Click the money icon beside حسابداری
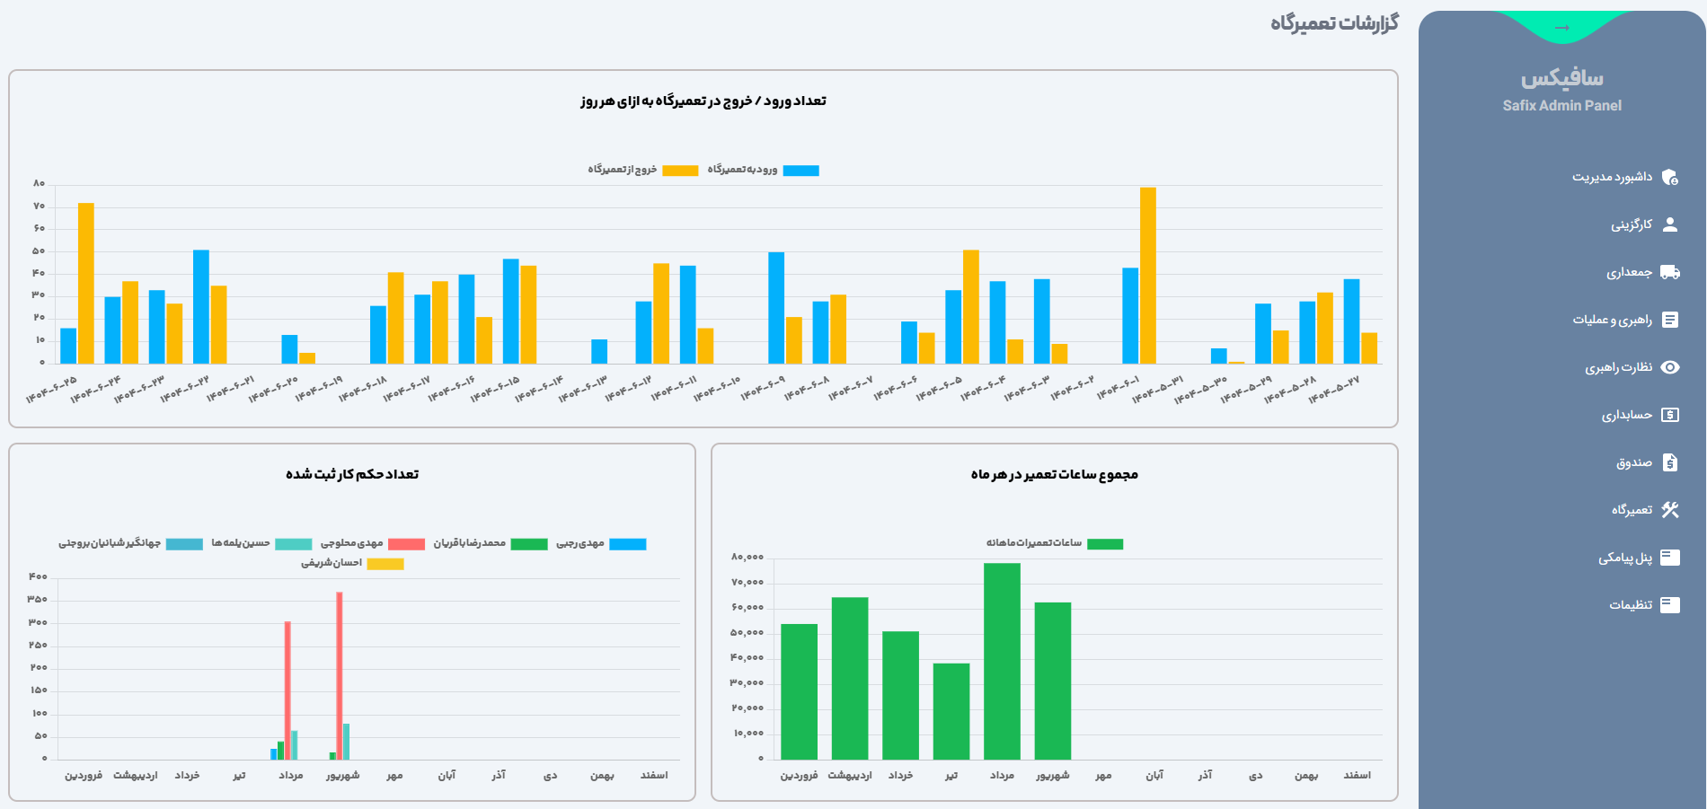1707x809 pixels. [x=1669, y=415]
